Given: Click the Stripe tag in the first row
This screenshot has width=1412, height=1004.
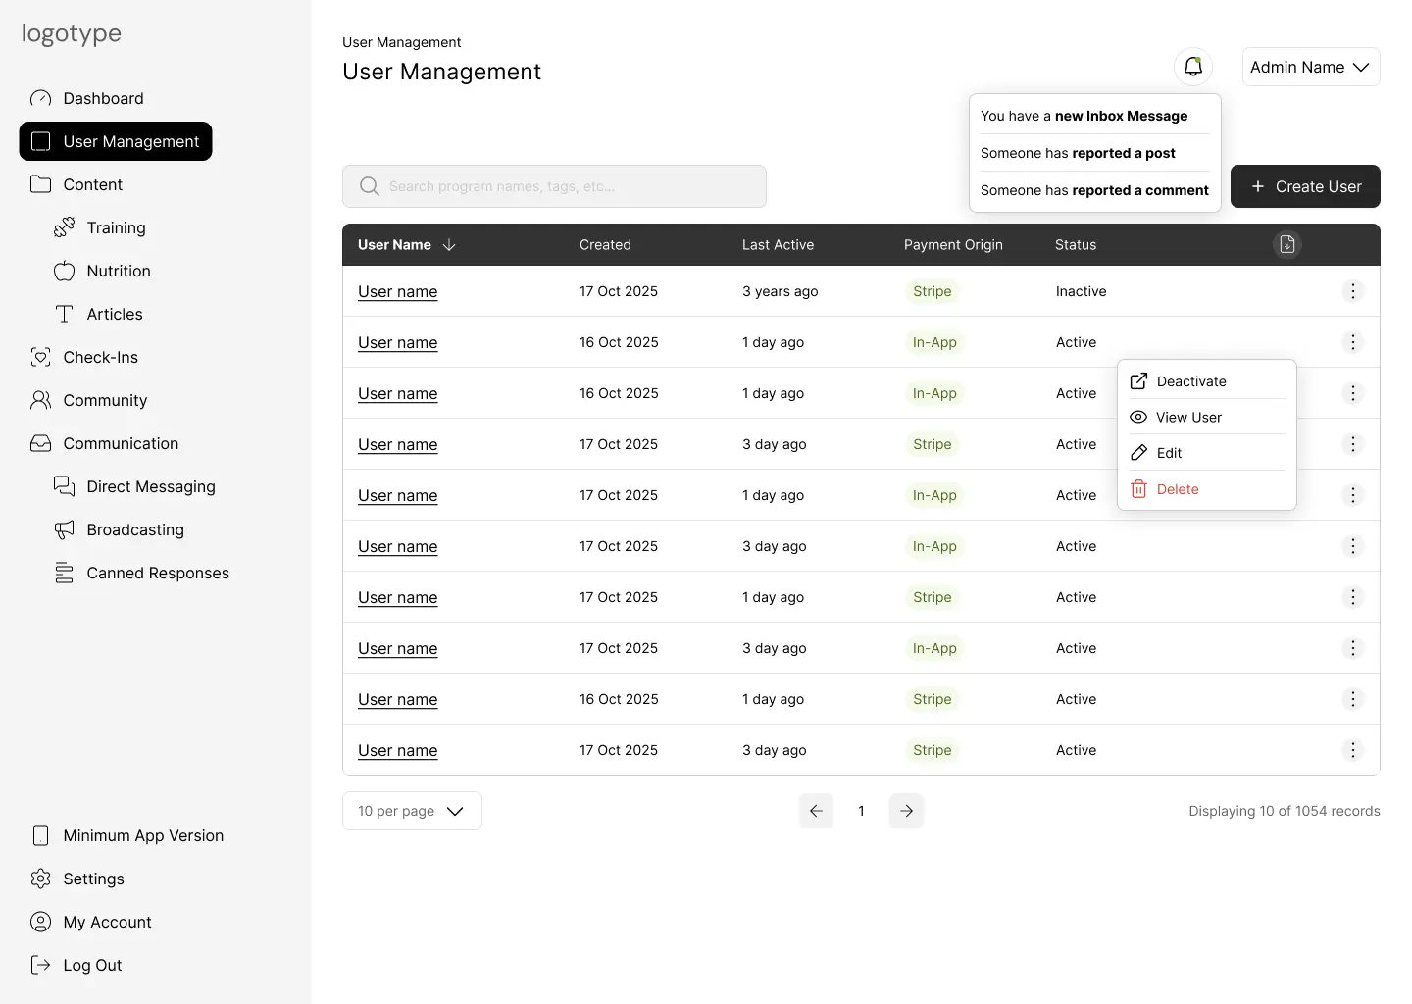Looking at the screenshot, I should [932, 291].
